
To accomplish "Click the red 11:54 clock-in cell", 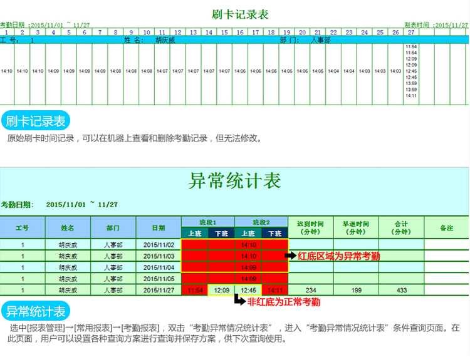I will coord(194,290).
